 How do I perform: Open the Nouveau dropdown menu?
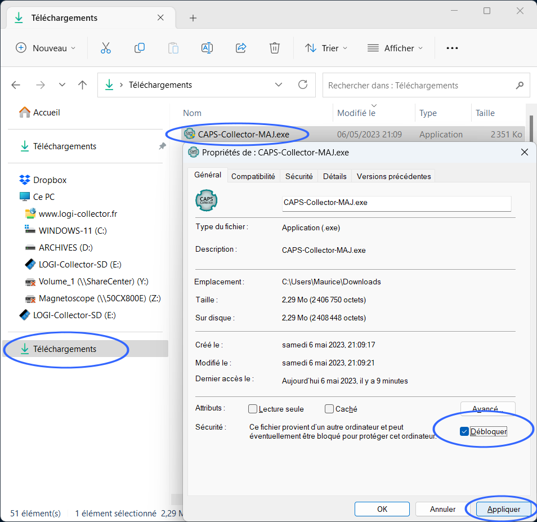[x=46, y=48]
